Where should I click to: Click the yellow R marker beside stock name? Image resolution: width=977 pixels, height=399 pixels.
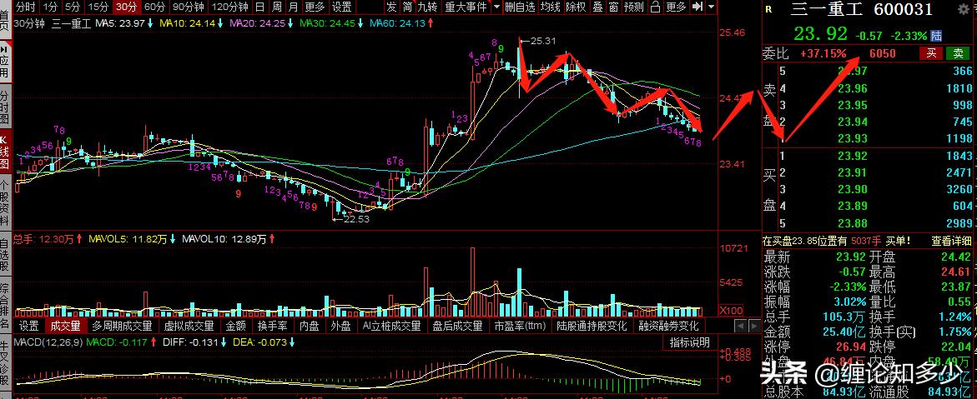768,9
